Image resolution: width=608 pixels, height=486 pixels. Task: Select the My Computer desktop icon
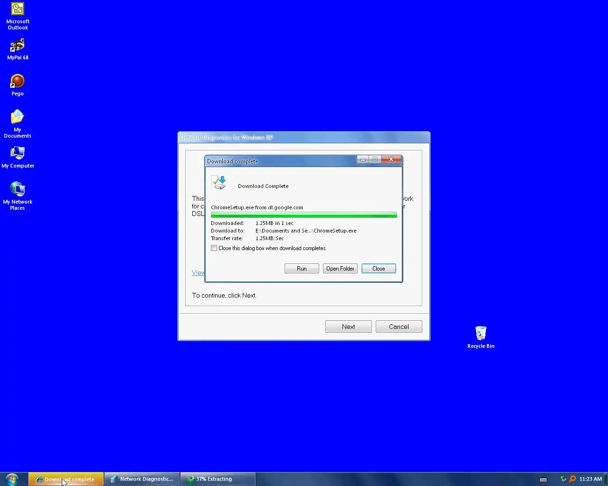pos(18,158)
